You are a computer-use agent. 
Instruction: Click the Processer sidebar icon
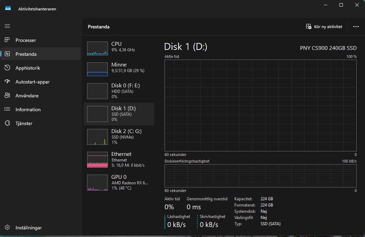7,40
